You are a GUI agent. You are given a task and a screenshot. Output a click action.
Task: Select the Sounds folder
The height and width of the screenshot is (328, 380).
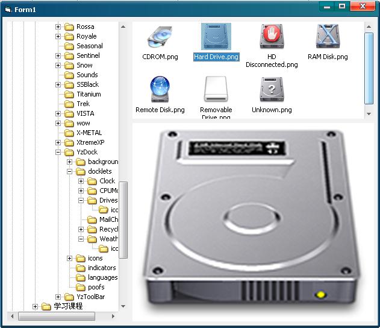pyautogui.click(x=87, y=75)
